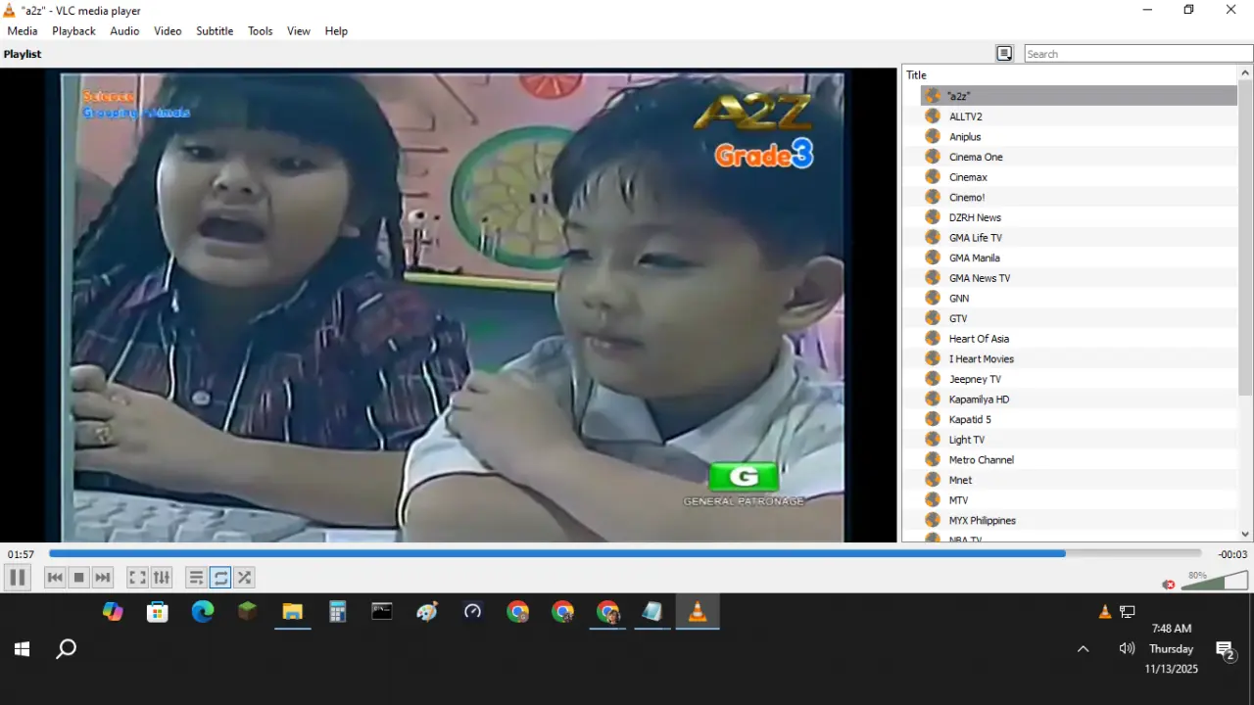Screen dimensions: 1254x705
Task: Toggle the playlist view button
Action: pyautogui.click(x=196, y=578)
